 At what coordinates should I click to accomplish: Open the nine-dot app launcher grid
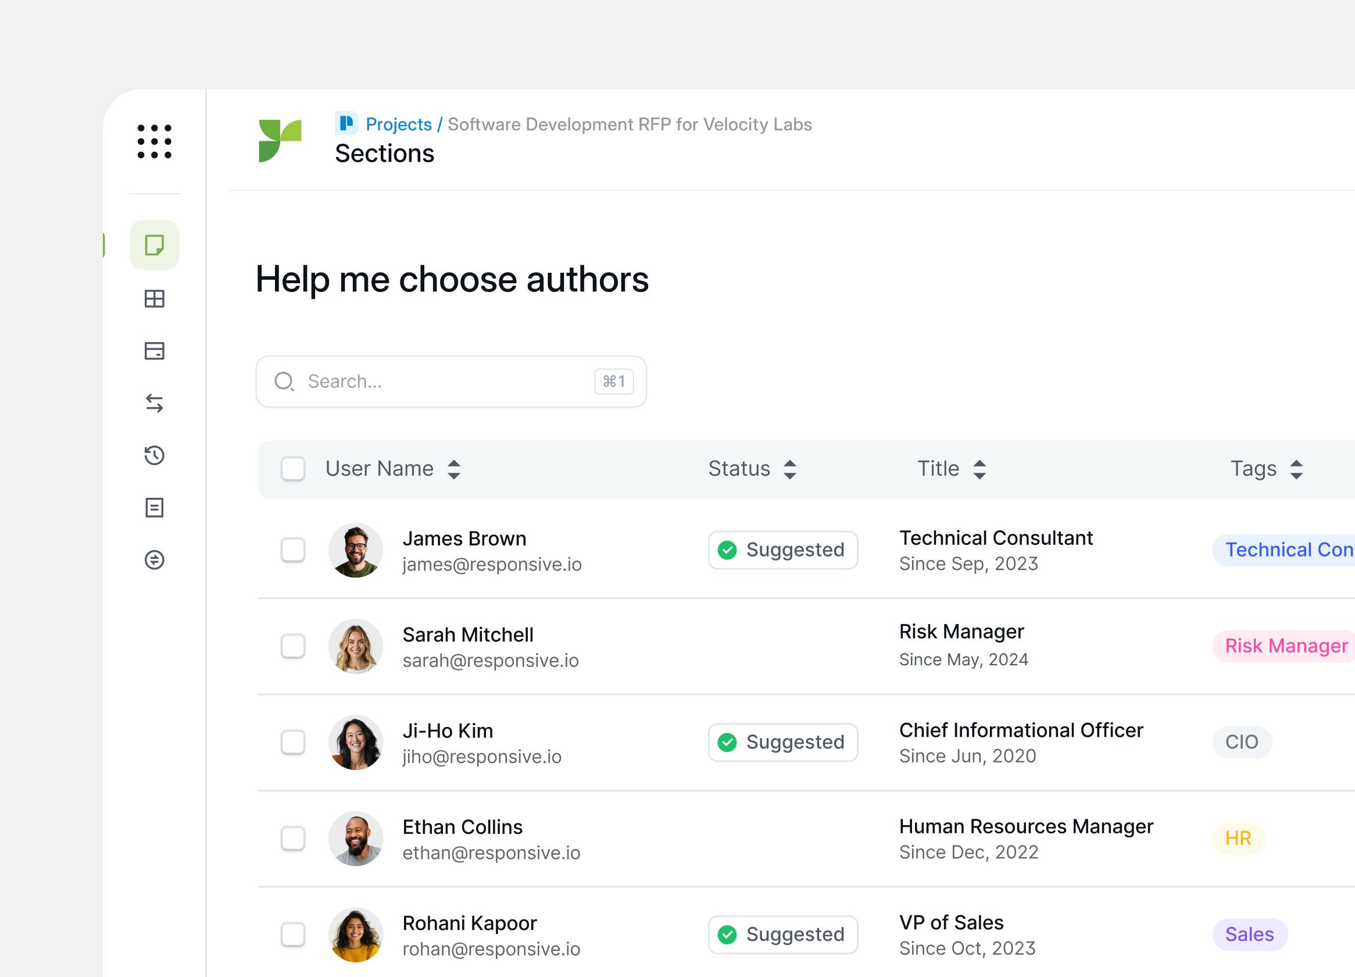coord(154,142)
